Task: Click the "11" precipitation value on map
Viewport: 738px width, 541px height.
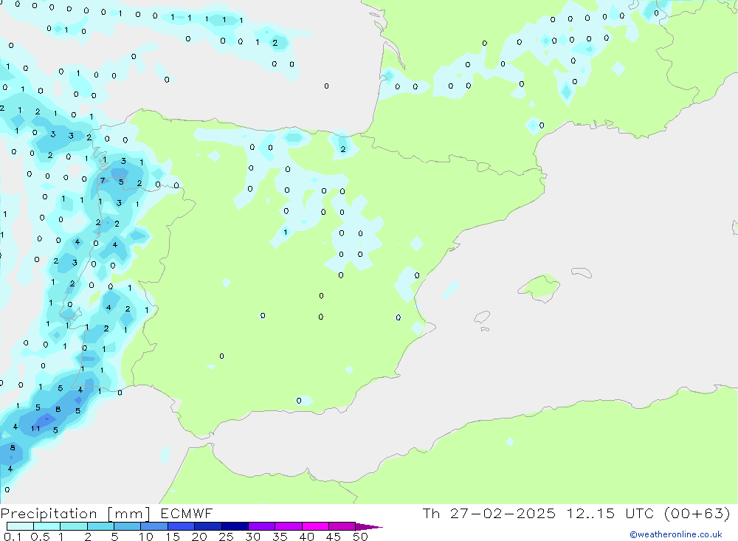Action: (x=35, y=429)
